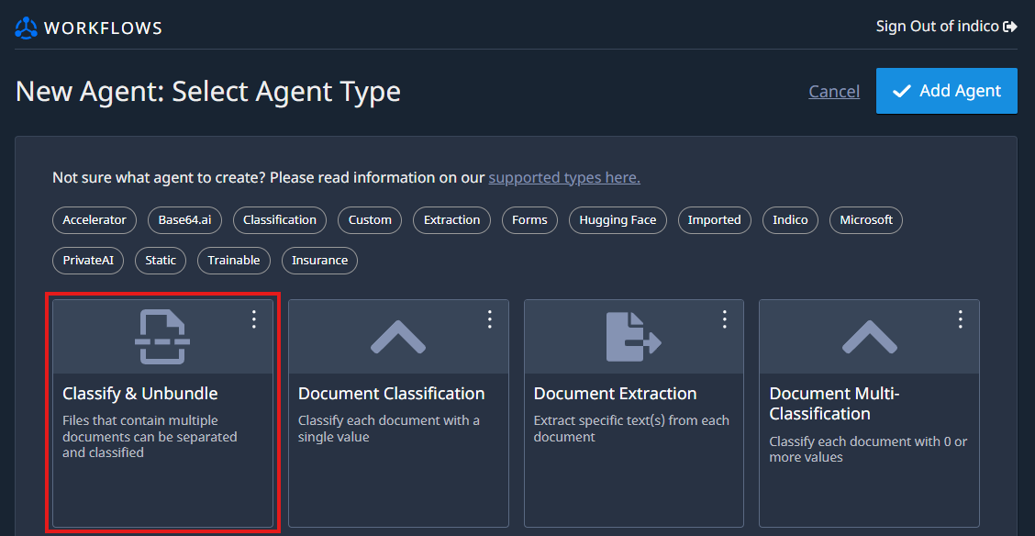Click 'Classify each document with 0 or more values'
This screenshot has width=1035, height=536.
coord(868,450)
